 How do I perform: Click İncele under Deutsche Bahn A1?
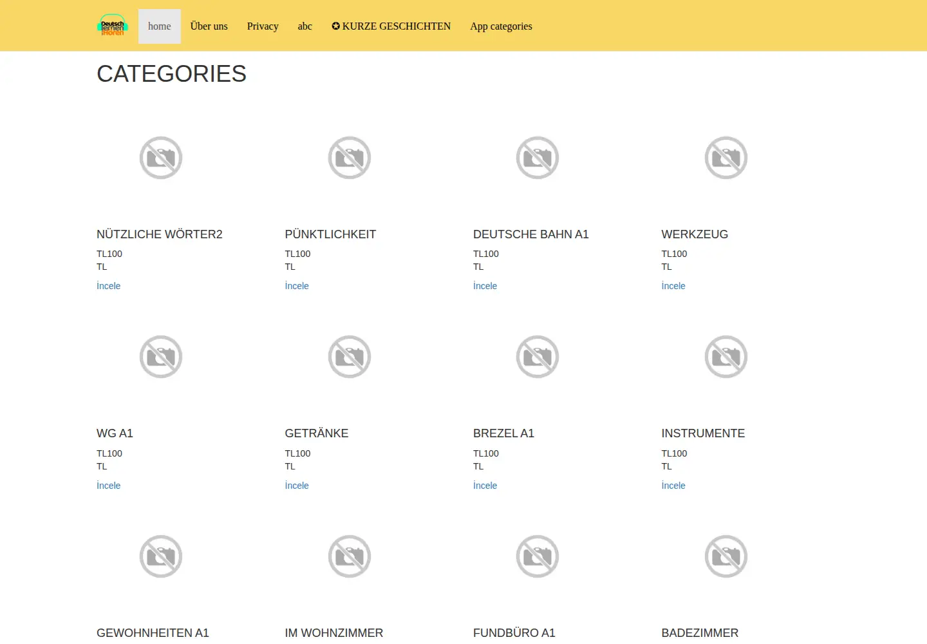click(x=485, y=286)
